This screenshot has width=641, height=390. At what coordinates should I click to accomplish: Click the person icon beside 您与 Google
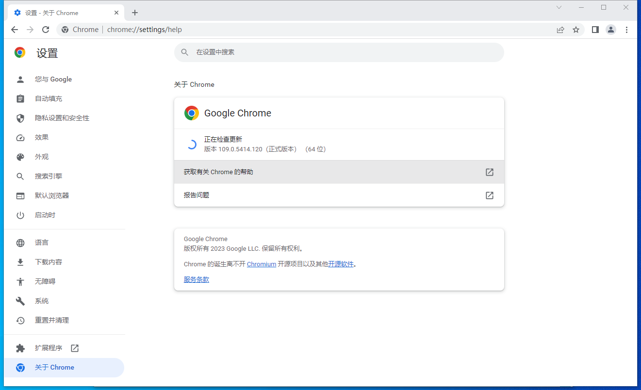point(20,79)
